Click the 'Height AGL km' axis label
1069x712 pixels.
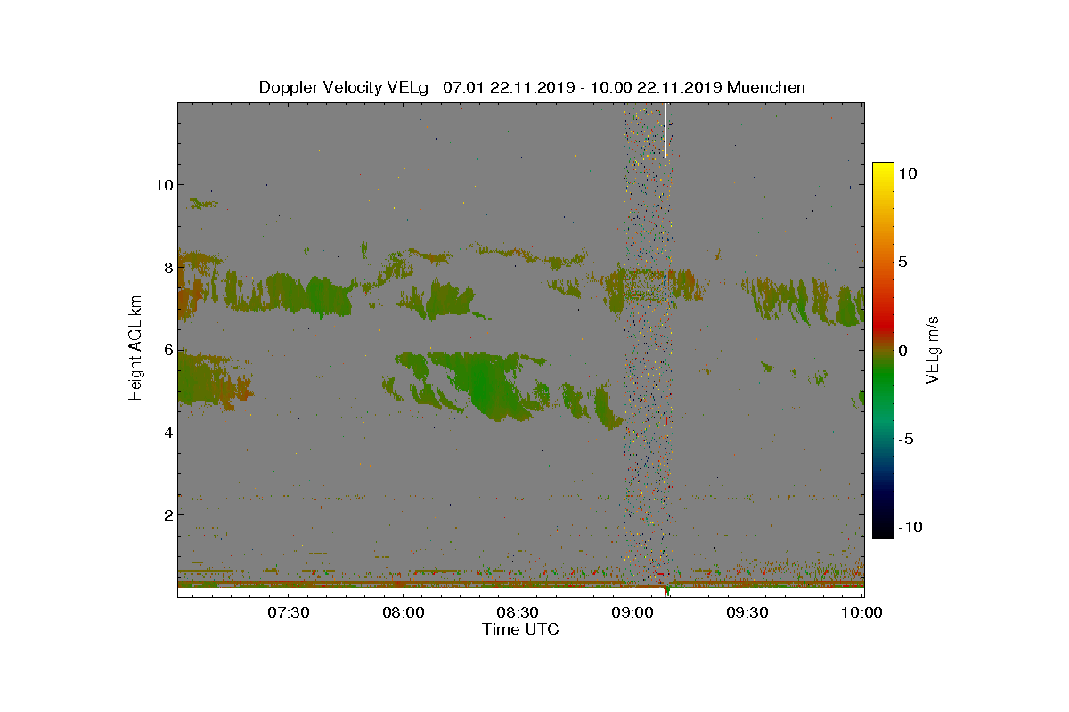point(135,349)
